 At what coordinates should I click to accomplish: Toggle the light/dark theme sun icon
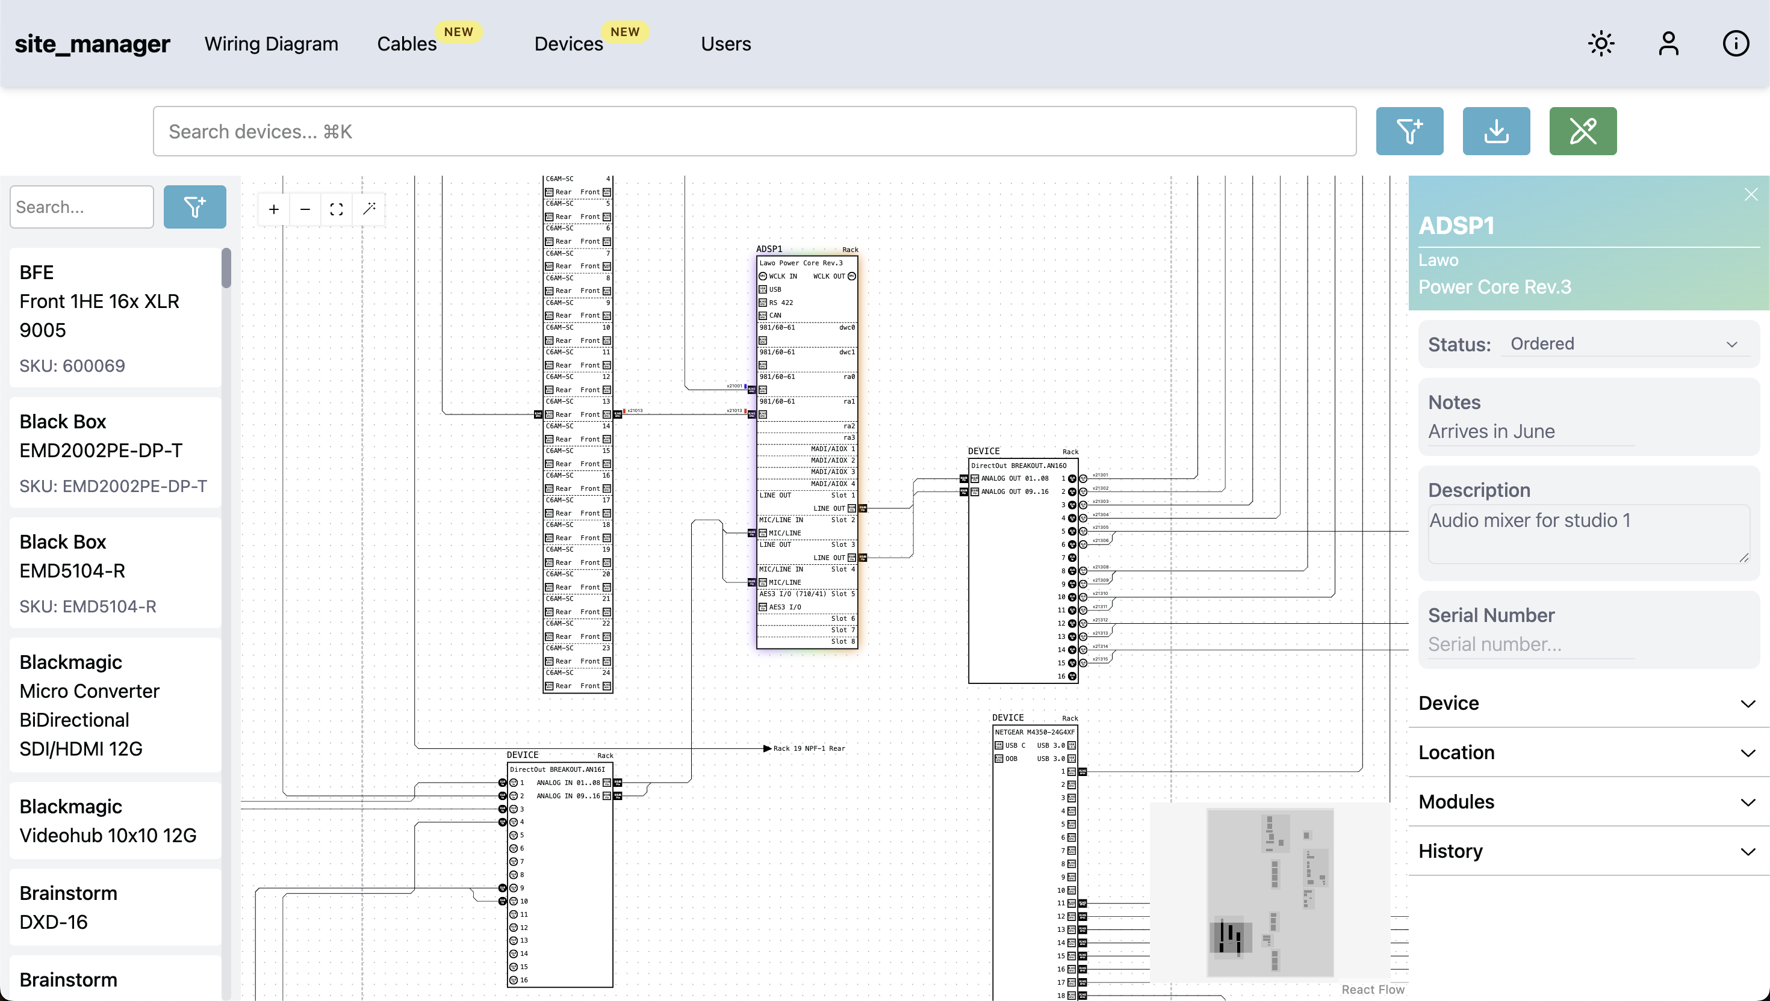(x=1601, y=43)
